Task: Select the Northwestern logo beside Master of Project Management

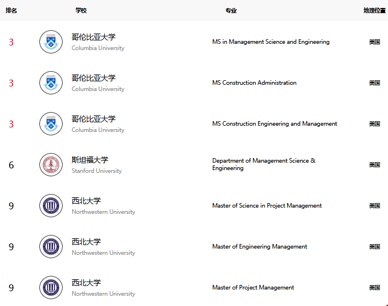Action: (51, 287)
